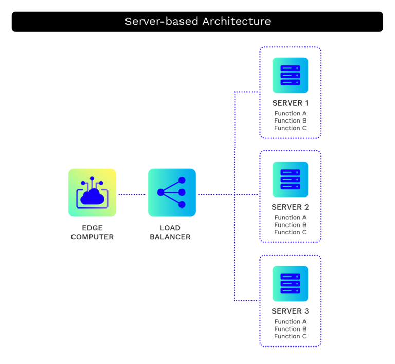Image resolution: width=395 pixels, height=364 pixels.
Task: Click the Edge Computer cloud icon
Action: [x=92, y=193]
